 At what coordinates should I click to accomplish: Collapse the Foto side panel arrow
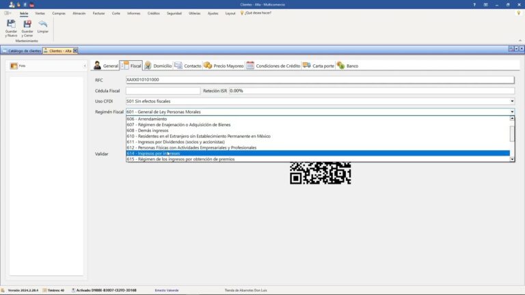point(85,66)
